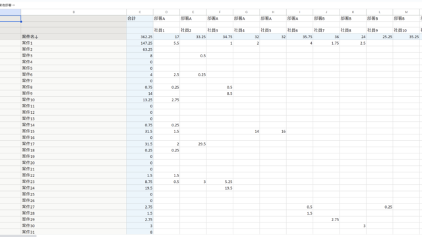Image resolution: width=422 pixels, height=237 pixels.
Task: Click the 案件31 row label
Action: click(x=74, y=232)
